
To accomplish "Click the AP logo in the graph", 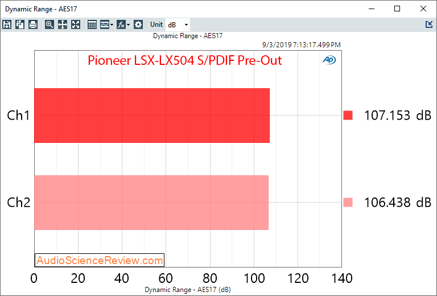I will [329, 60].
